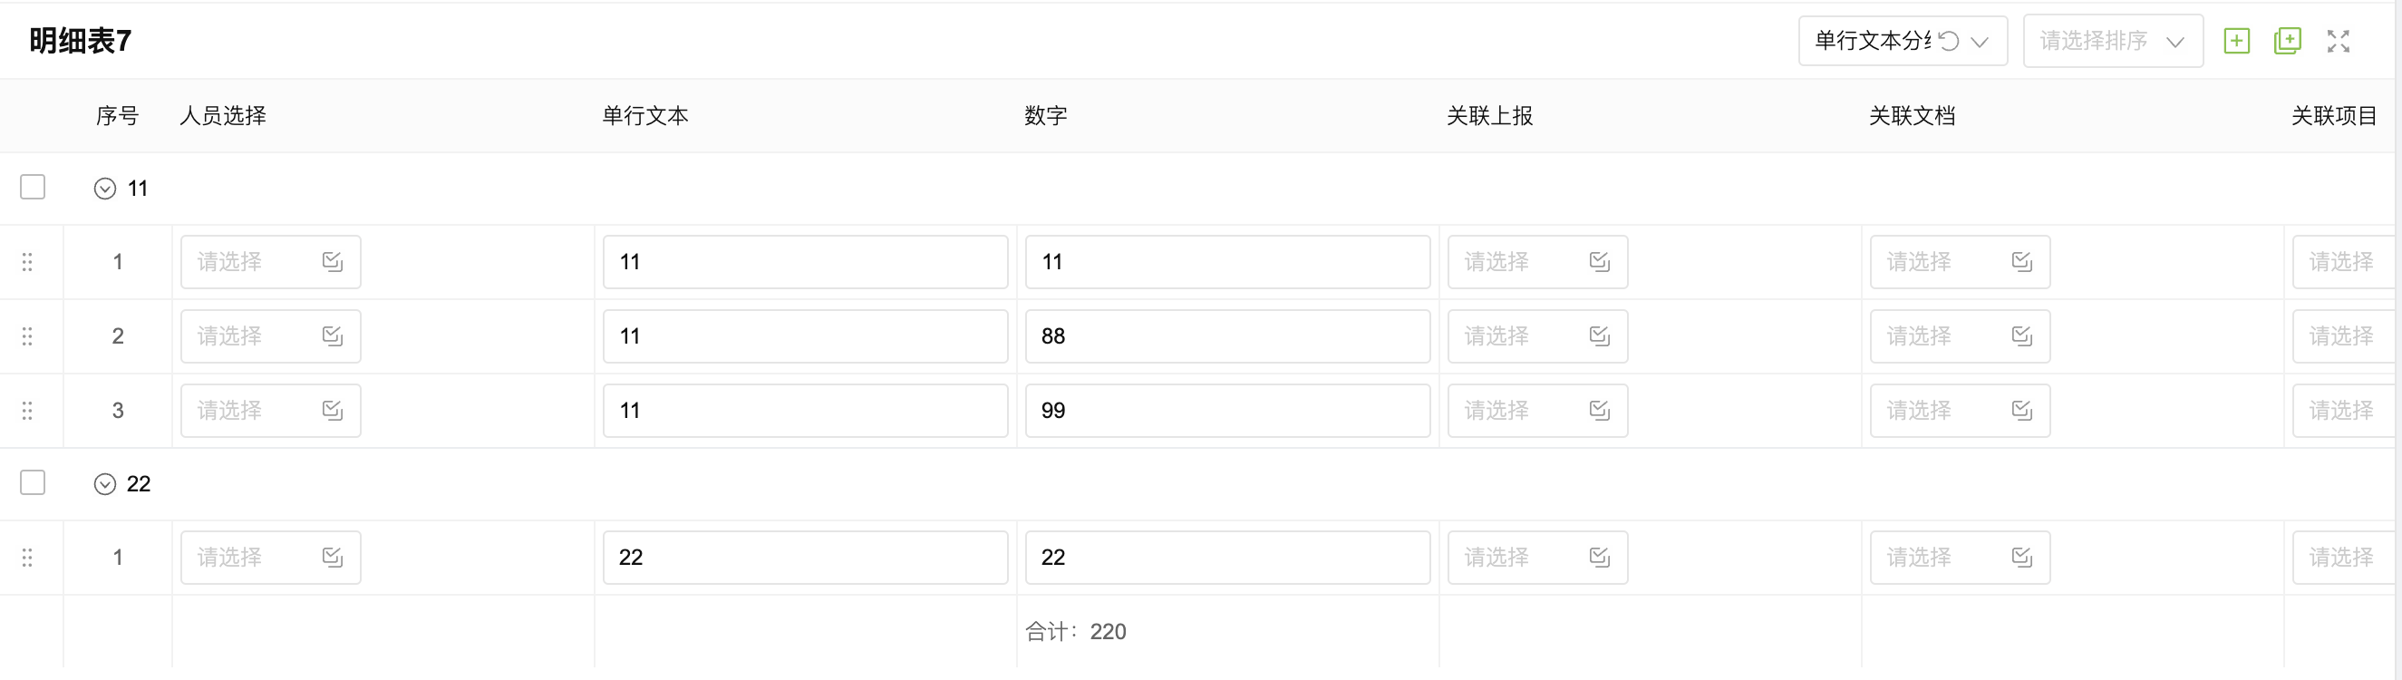Reset the 单行文本 grouping selection icon
Viewport: 2402px width, 680px height.
(x=1948, y=41)
